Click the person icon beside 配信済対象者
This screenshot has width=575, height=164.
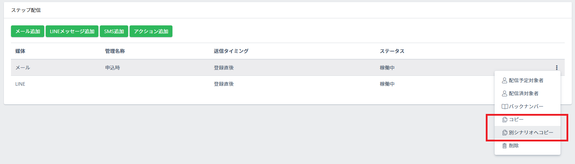pos(505,93)
